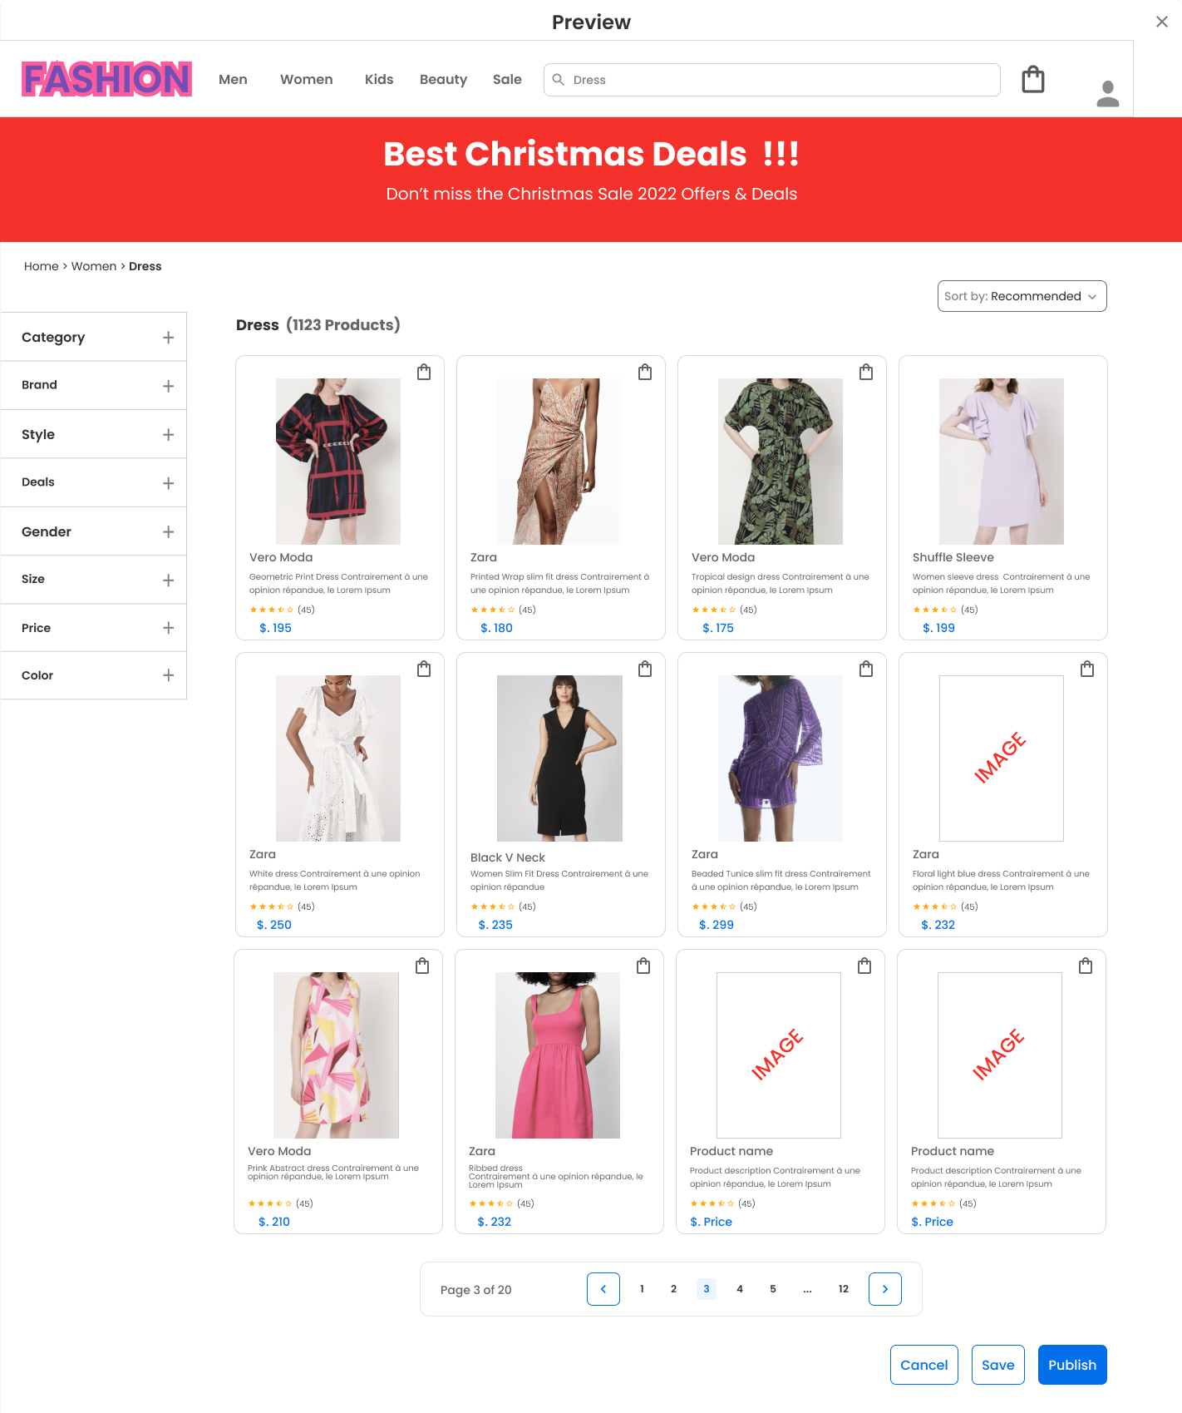Click star rating on Vero Moda $195 dress
1182x1413 pixels.
271,610
